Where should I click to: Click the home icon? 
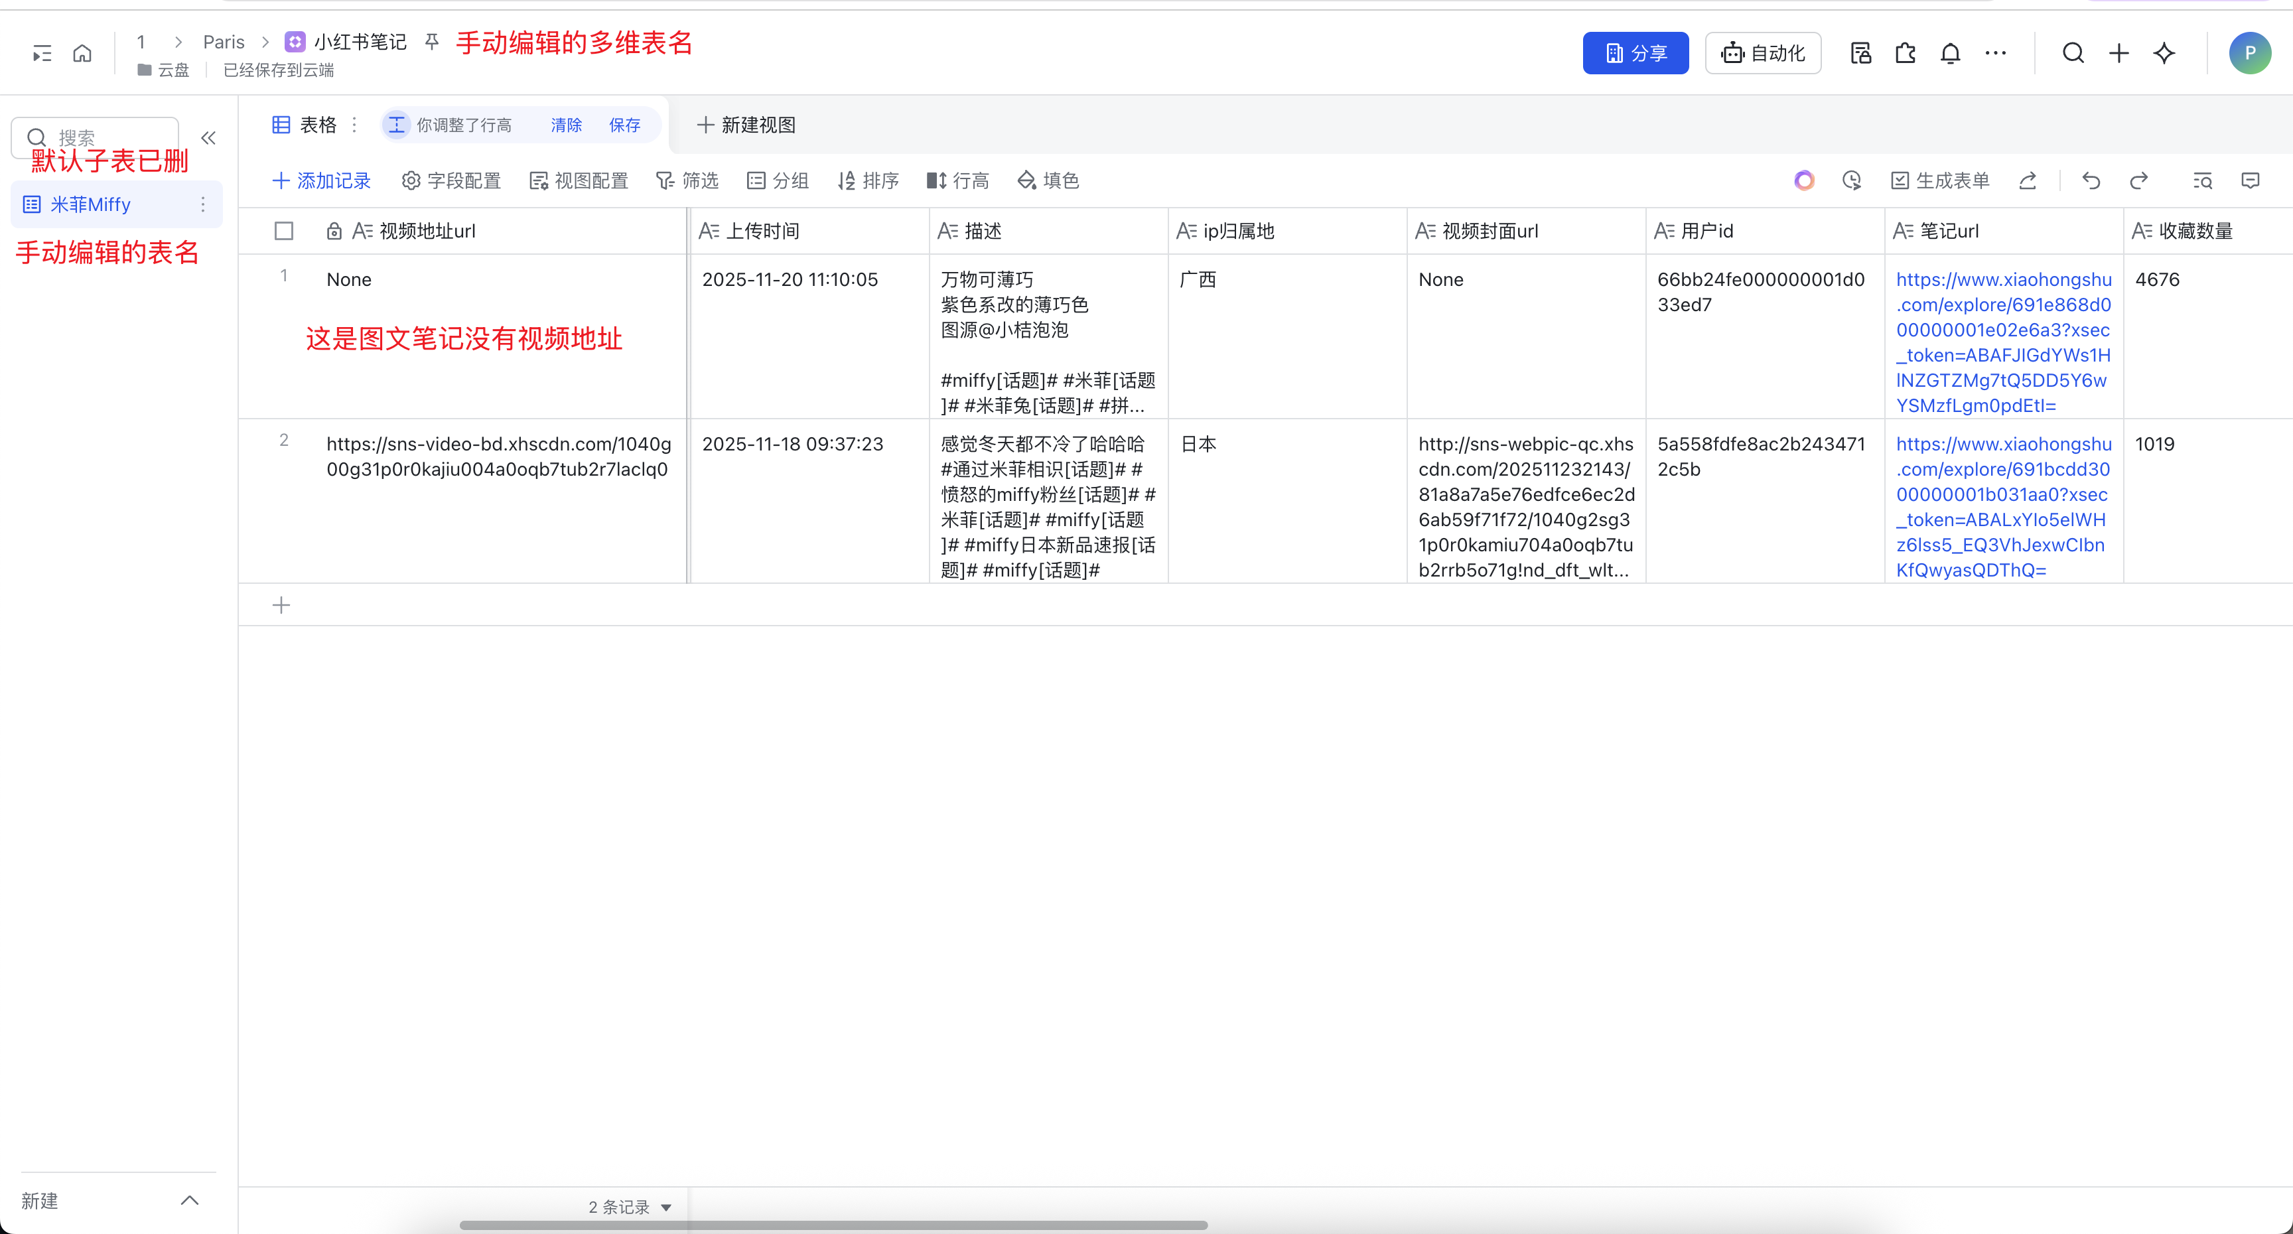tap(82, 54)
